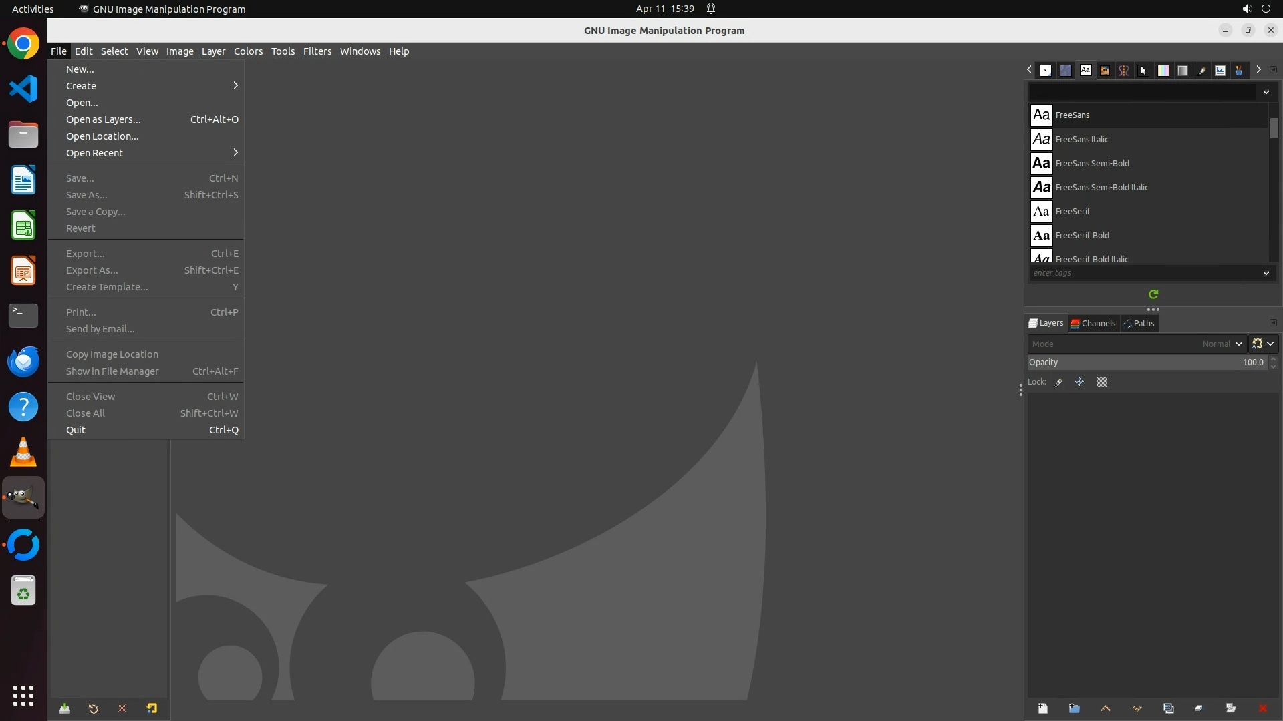Choose Open as Layers from File menu
Image resolution: width=1283 pixels, height=721 pixels.
point(104,119)
